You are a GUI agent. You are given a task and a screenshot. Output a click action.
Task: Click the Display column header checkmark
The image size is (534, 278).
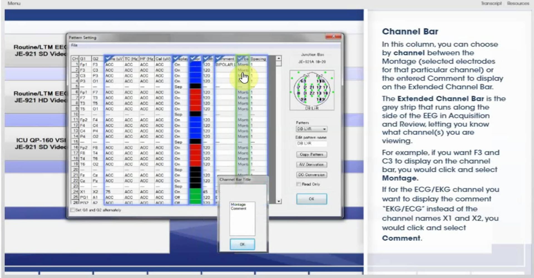coord(176,58)
